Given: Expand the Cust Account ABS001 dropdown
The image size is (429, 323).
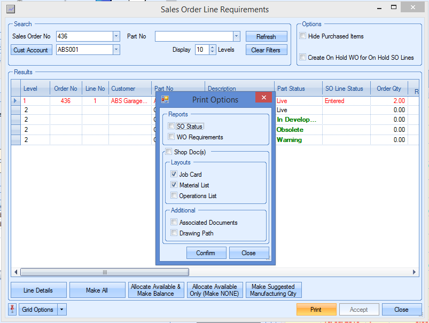Looking at the screenshot, I should tap(116, 50).
